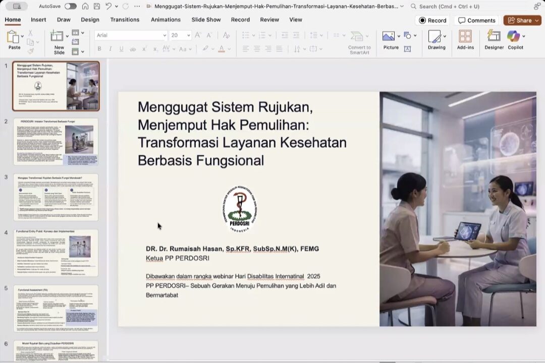Select slide 3 thumbnail in the panel
Image resolution: width=545 pixels, height=363 pixels.
56,197
